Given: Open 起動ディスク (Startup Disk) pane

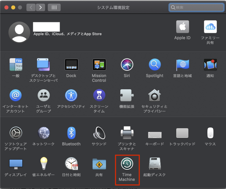Looking at the screenshot, I should pos(155,164).
